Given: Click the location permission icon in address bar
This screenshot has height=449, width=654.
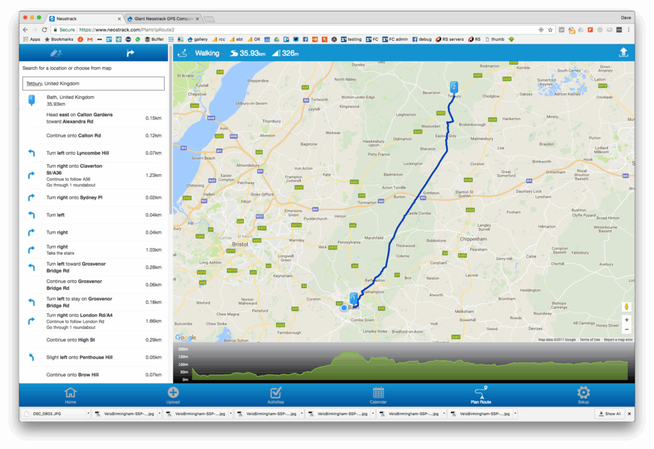Looking at the screenshot, I should pyautogui.click(x=541, y=29).
